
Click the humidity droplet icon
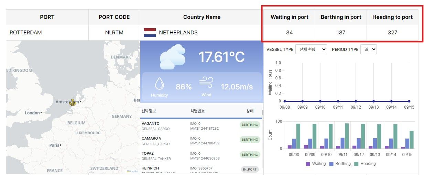point(159,84)
